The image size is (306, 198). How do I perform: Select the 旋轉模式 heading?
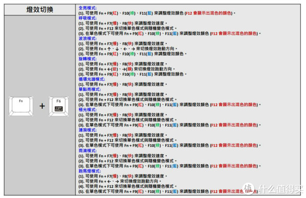87,59
